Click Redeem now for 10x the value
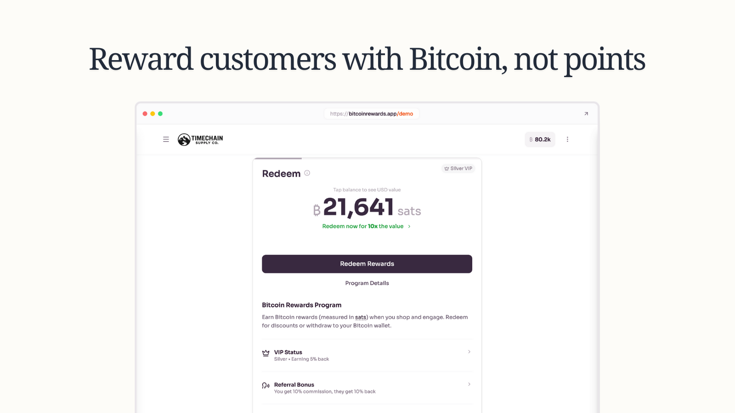This screenshot has height=413, width=735. tap(362, 226)
